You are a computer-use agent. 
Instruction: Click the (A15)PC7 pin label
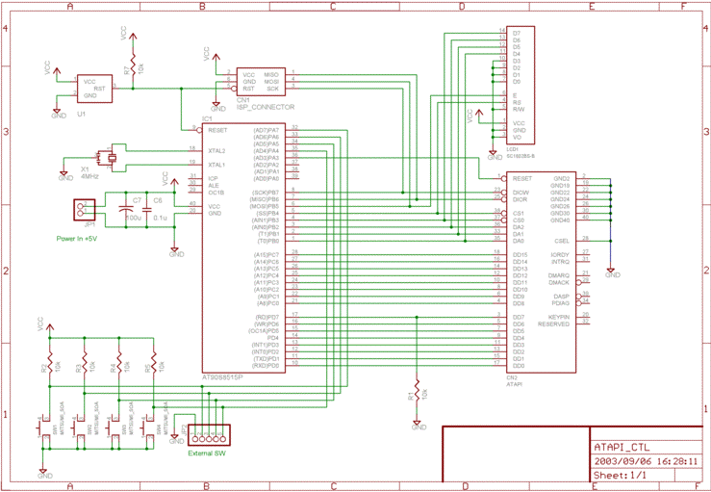click(x=267, y=255)
